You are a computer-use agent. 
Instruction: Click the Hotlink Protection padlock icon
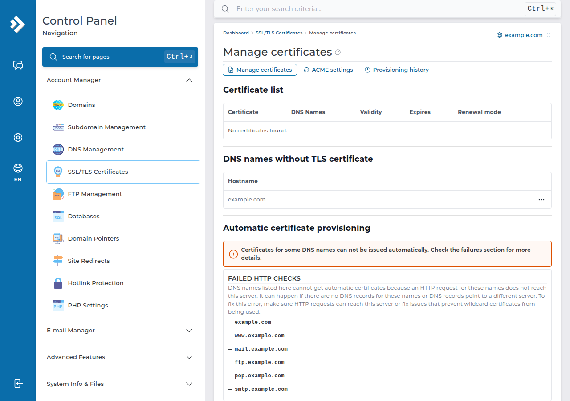click(x=58, y=283)
